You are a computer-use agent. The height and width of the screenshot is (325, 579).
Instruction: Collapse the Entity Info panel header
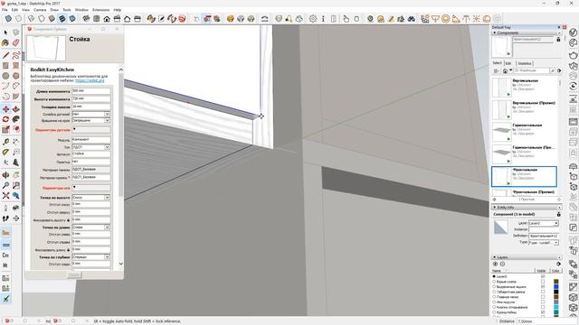coord(527,208)
